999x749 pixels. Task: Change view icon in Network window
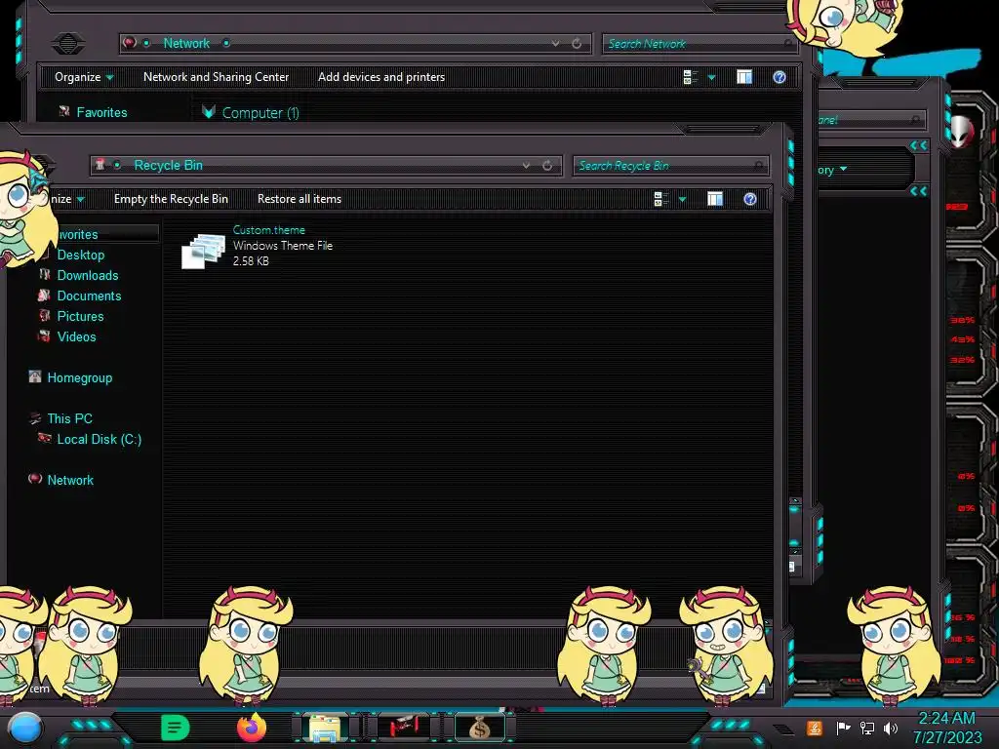tap(690, 77)
